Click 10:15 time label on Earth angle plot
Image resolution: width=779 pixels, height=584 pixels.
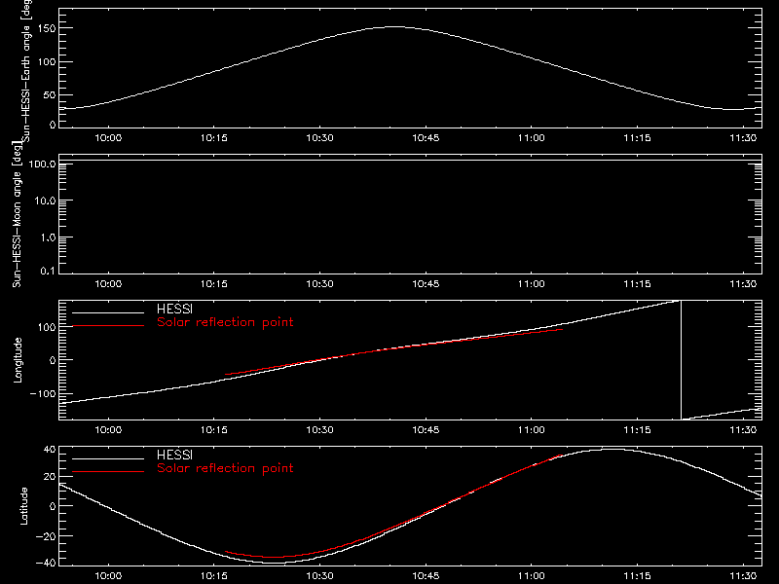[214, 138]
